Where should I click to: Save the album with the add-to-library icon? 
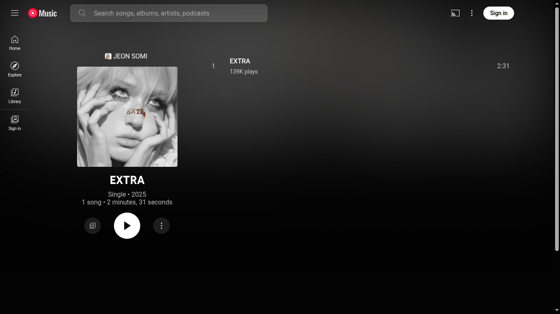(x=93, y=226)
